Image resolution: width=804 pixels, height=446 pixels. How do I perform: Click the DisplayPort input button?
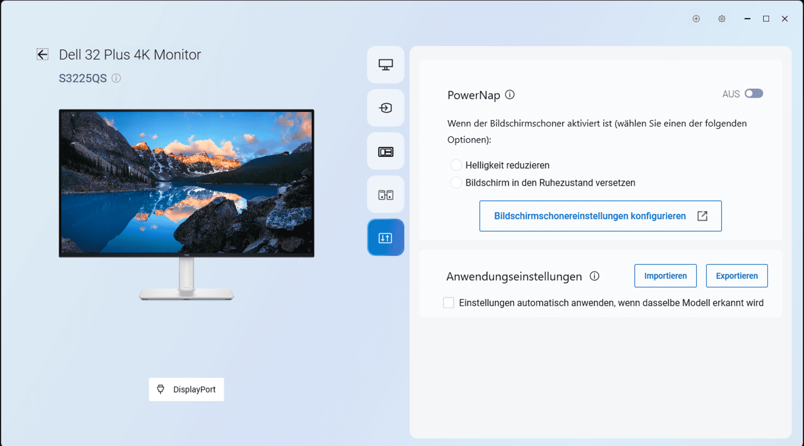186,389
